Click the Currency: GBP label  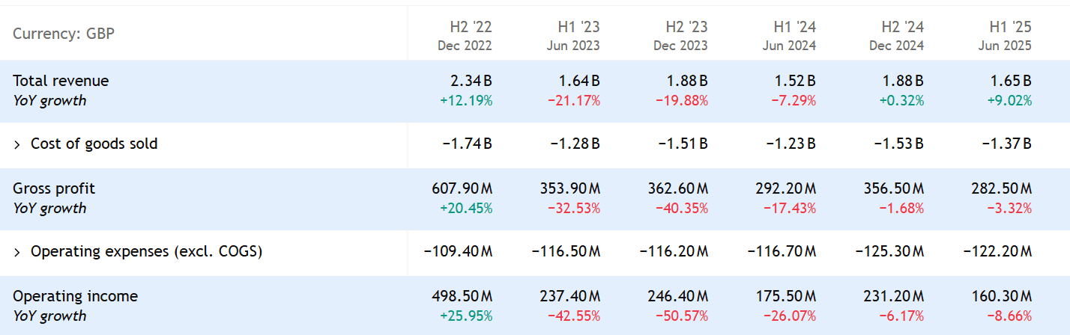click(x=64, y=34)
